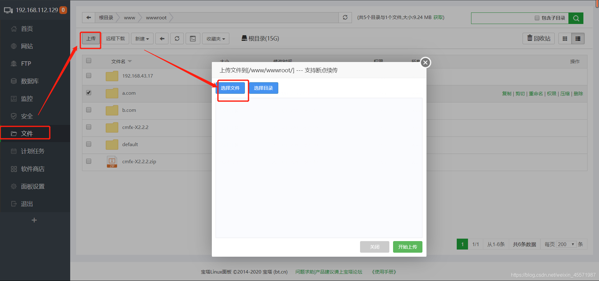Click 删除 delete for a.com row
Image resolution: width=599 pixels, height=281 pixels.
pyautogui.click(x=578, y=94)
